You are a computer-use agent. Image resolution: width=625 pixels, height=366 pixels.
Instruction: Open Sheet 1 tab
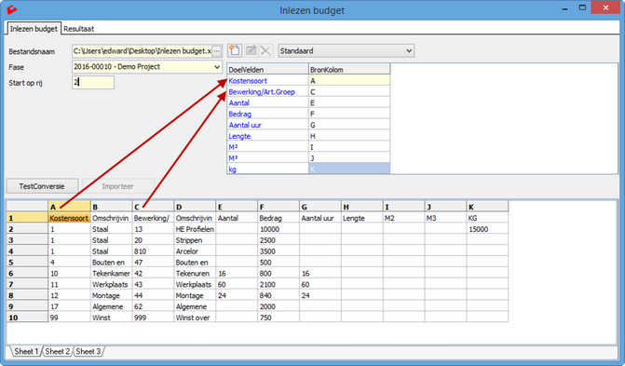(x=26, y=351)
